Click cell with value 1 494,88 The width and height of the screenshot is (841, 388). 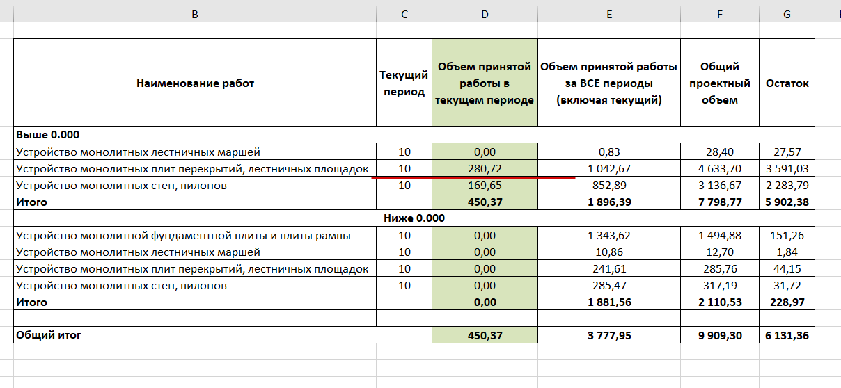[x=720, y=236]
